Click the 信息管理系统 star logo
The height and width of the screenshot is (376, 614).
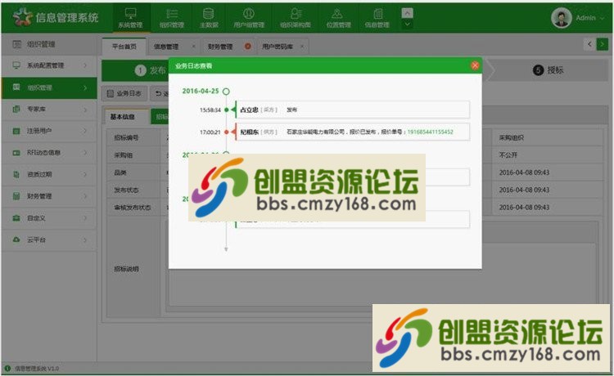coord(22,17)
